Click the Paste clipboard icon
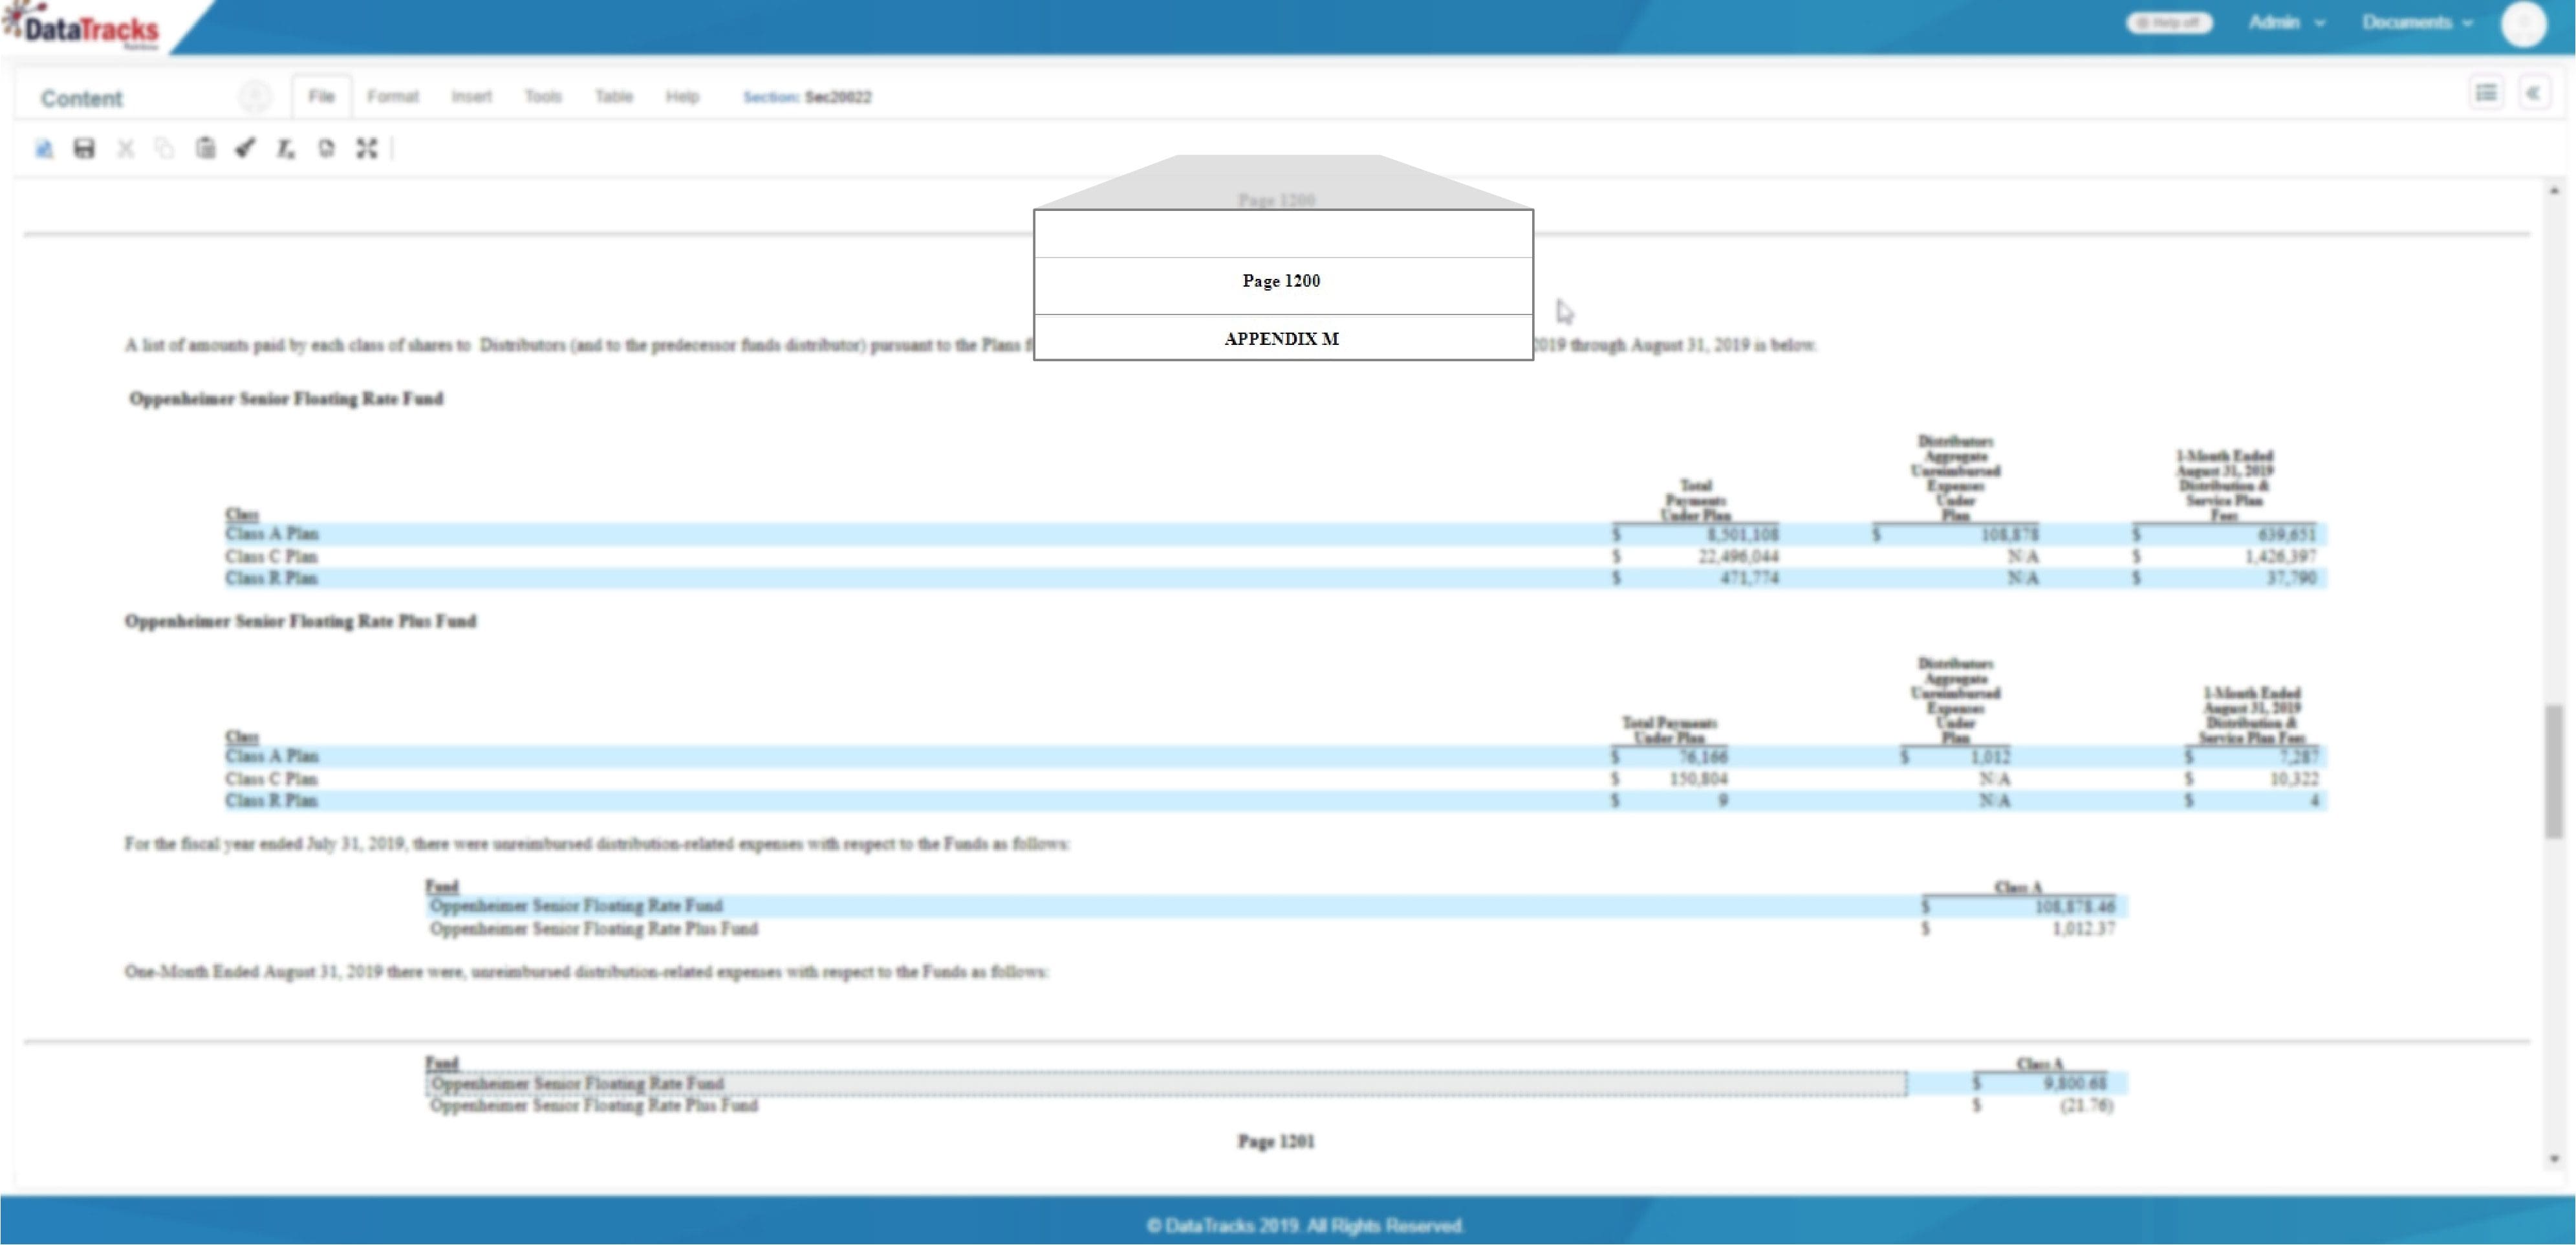 [x=205, y=149]
